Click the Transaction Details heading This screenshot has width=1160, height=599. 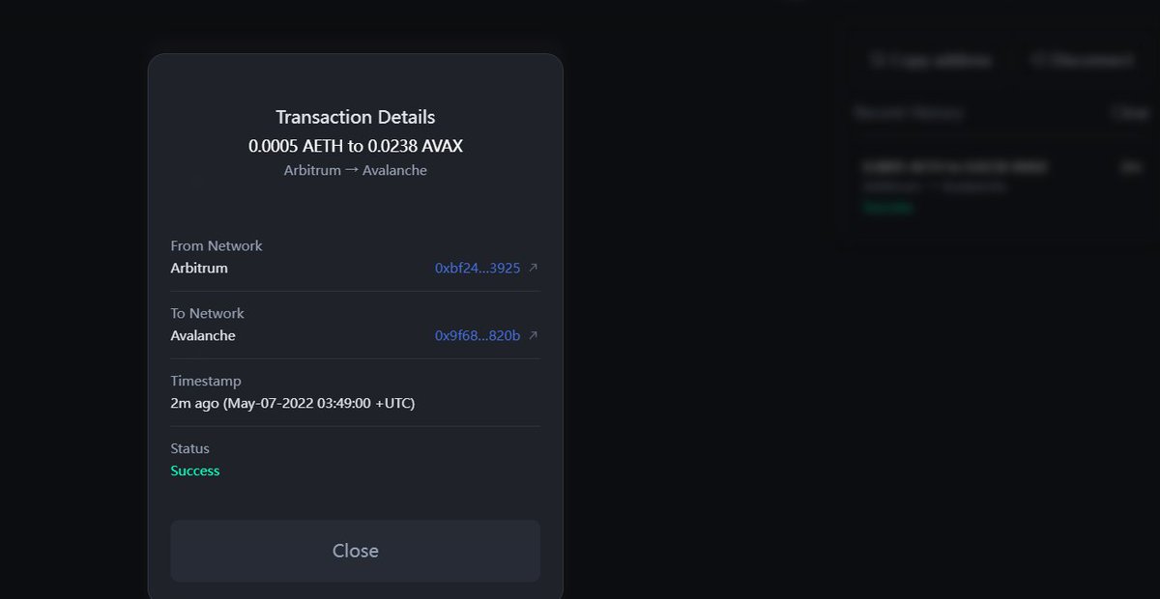(356, 117)
